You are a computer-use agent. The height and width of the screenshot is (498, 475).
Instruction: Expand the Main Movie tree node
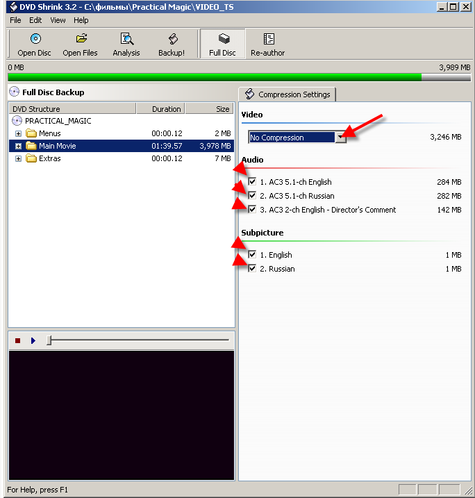pos(19,146)
